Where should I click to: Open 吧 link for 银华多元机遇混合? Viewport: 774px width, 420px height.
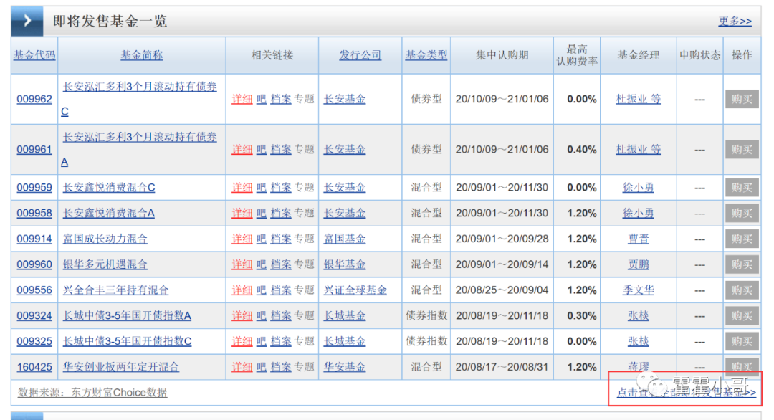(x=261, y=264)
